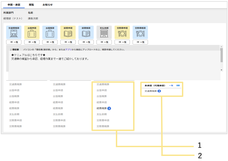Viewport: 228px width, 161px height.
Task: Click 一覧 button under 出張精算 tile
Action: point(50,42)
